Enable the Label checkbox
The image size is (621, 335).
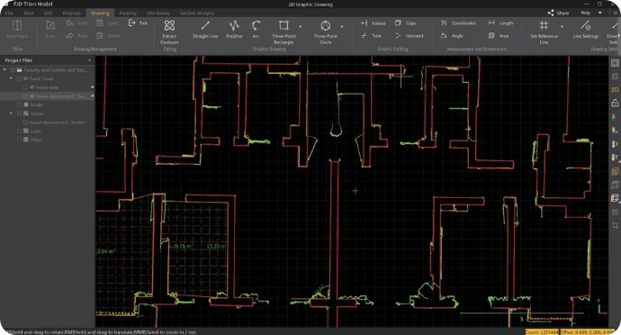(19, 131)
